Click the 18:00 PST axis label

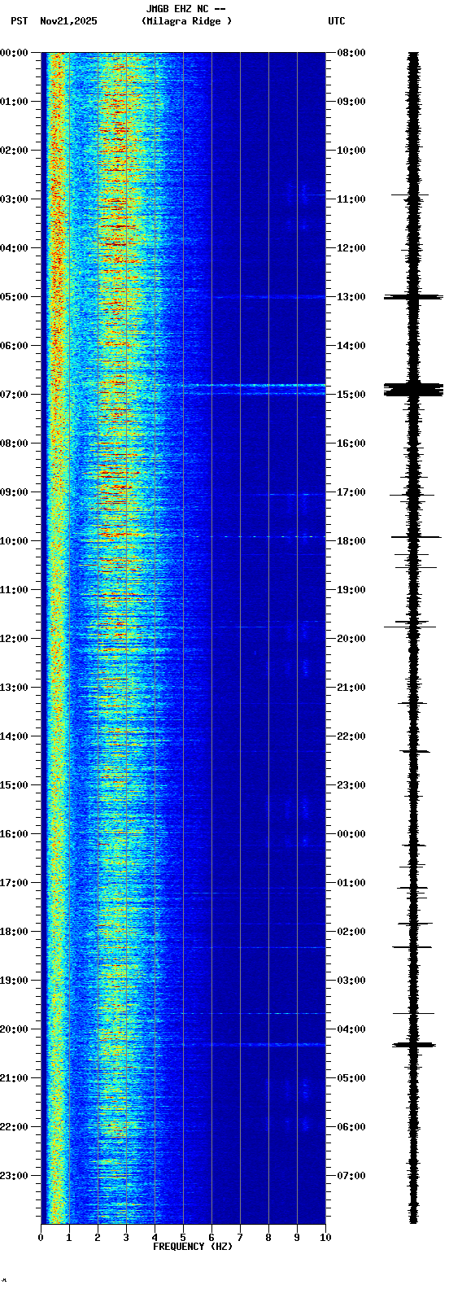pos(15,932)
